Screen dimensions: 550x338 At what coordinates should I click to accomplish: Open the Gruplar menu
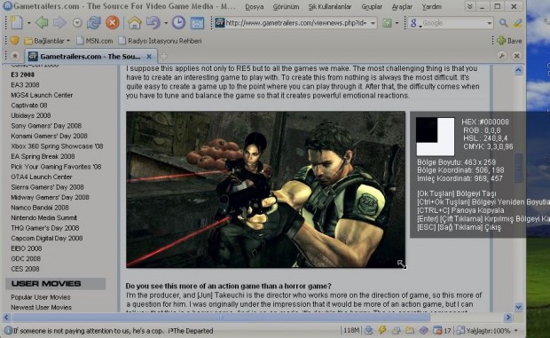point(372,7)
